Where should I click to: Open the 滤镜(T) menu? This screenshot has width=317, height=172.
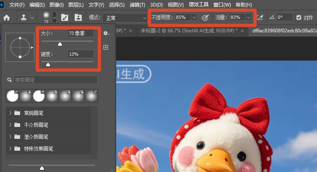coord(137,5)
